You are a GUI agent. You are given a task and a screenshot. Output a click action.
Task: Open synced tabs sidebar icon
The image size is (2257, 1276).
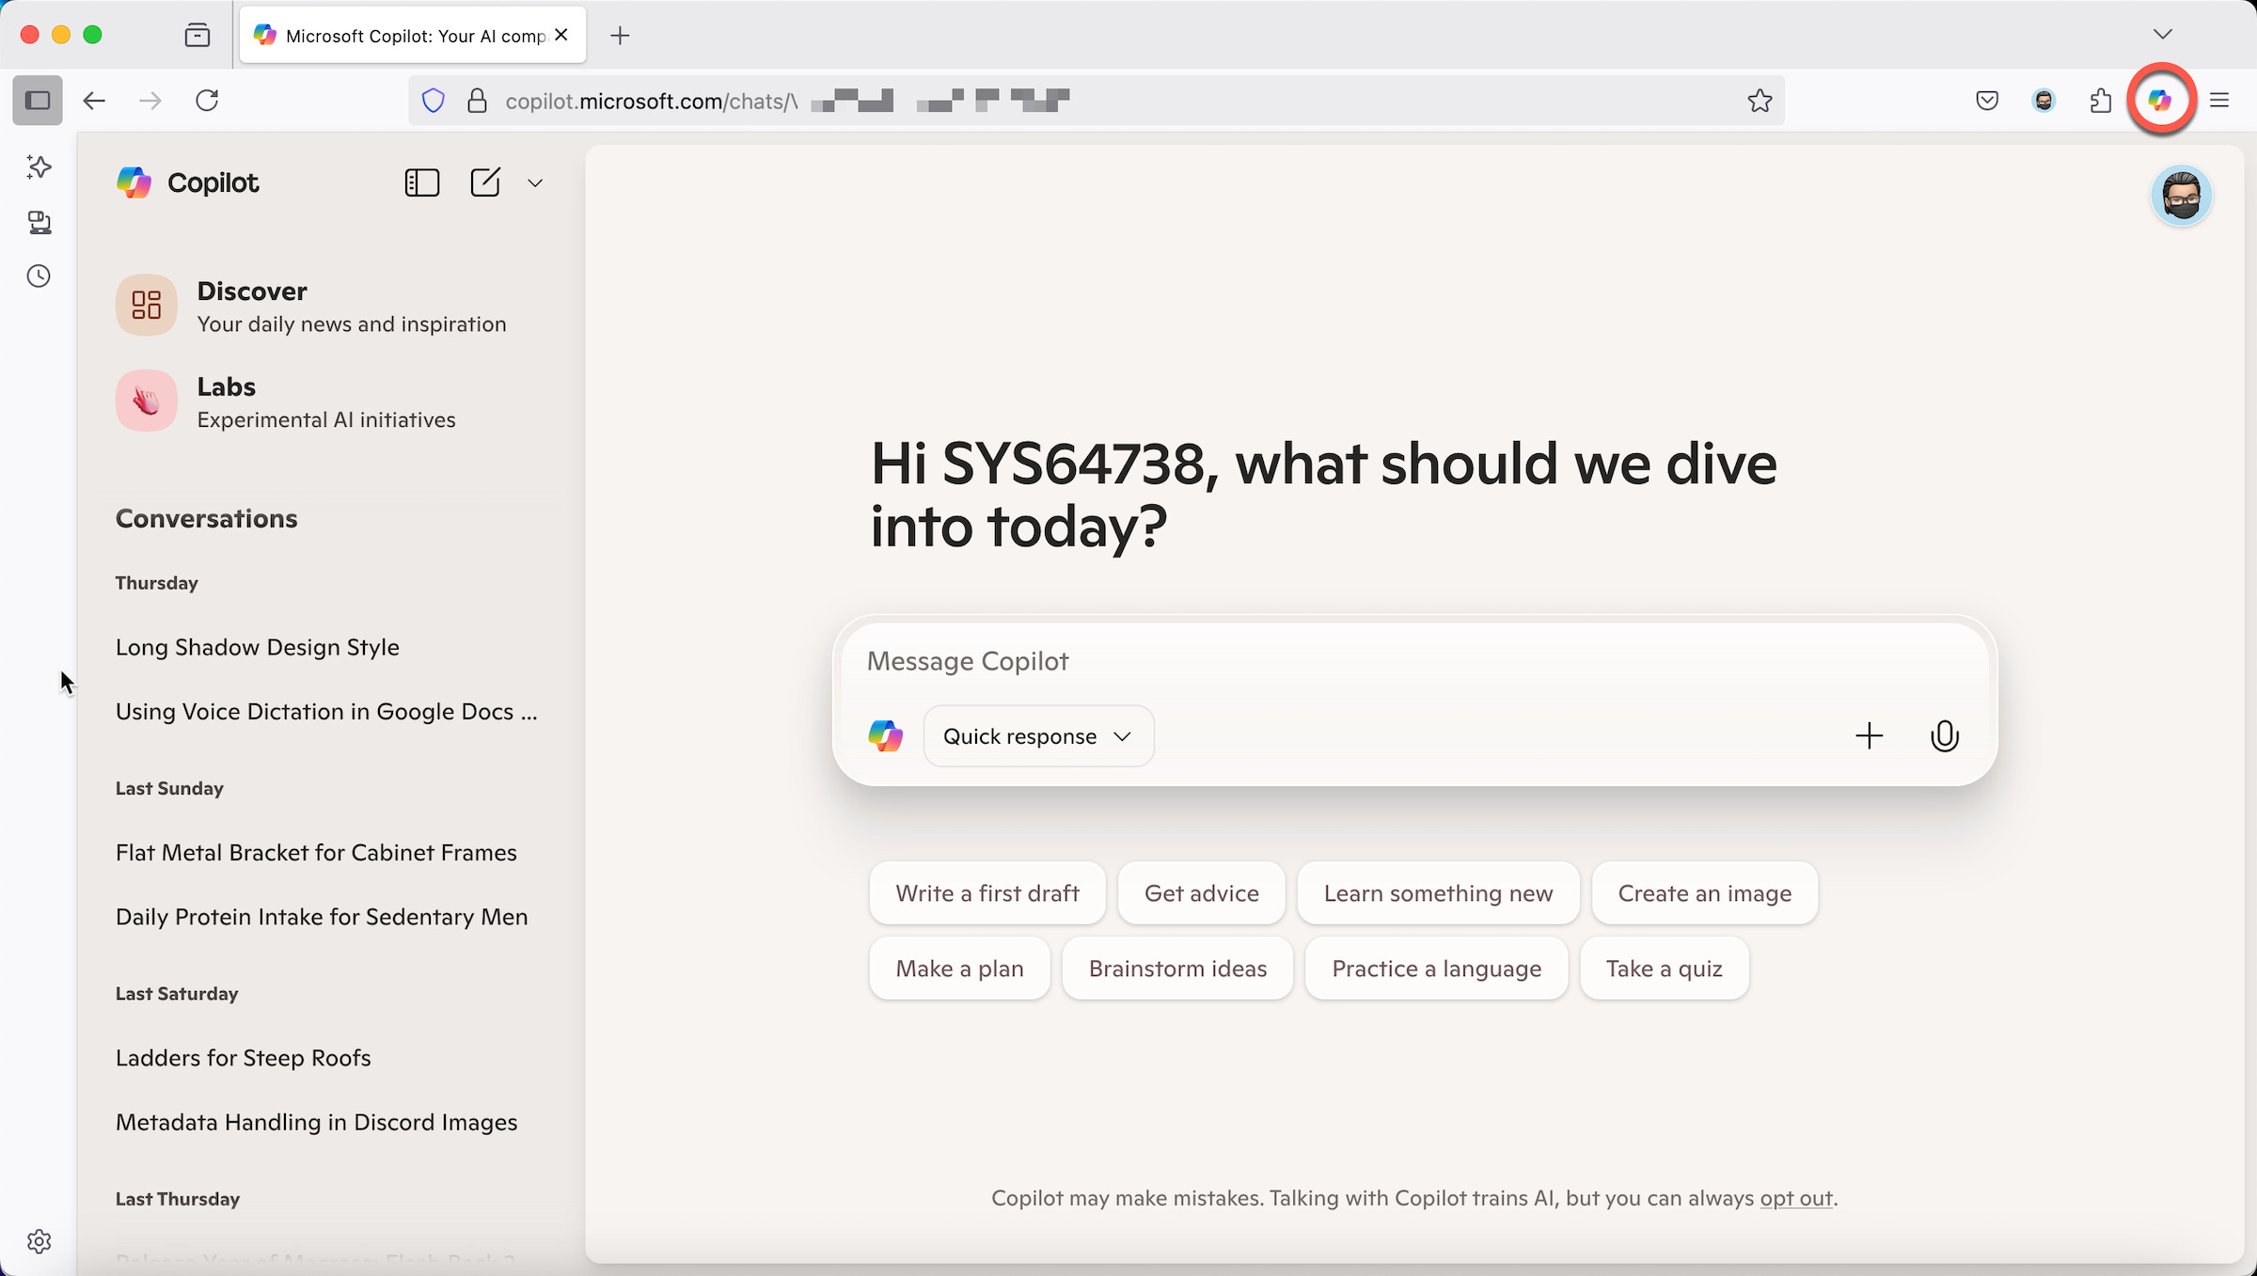[x=39, y=222]
